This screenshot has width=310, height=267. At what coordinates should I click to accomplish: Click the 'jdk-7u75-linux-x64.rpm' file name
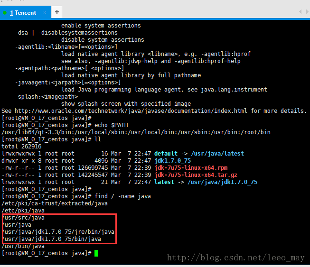pos(191,168)
